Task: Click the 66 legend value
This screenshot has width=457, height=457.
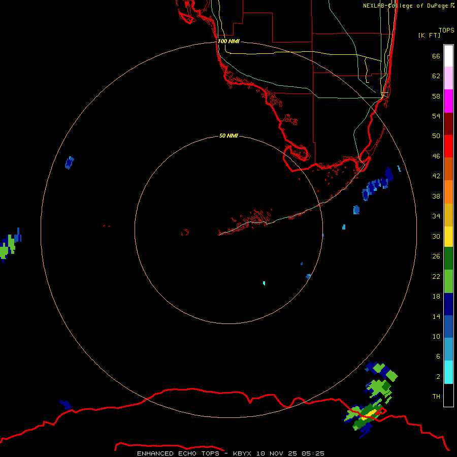Action: tap(436, 56)
